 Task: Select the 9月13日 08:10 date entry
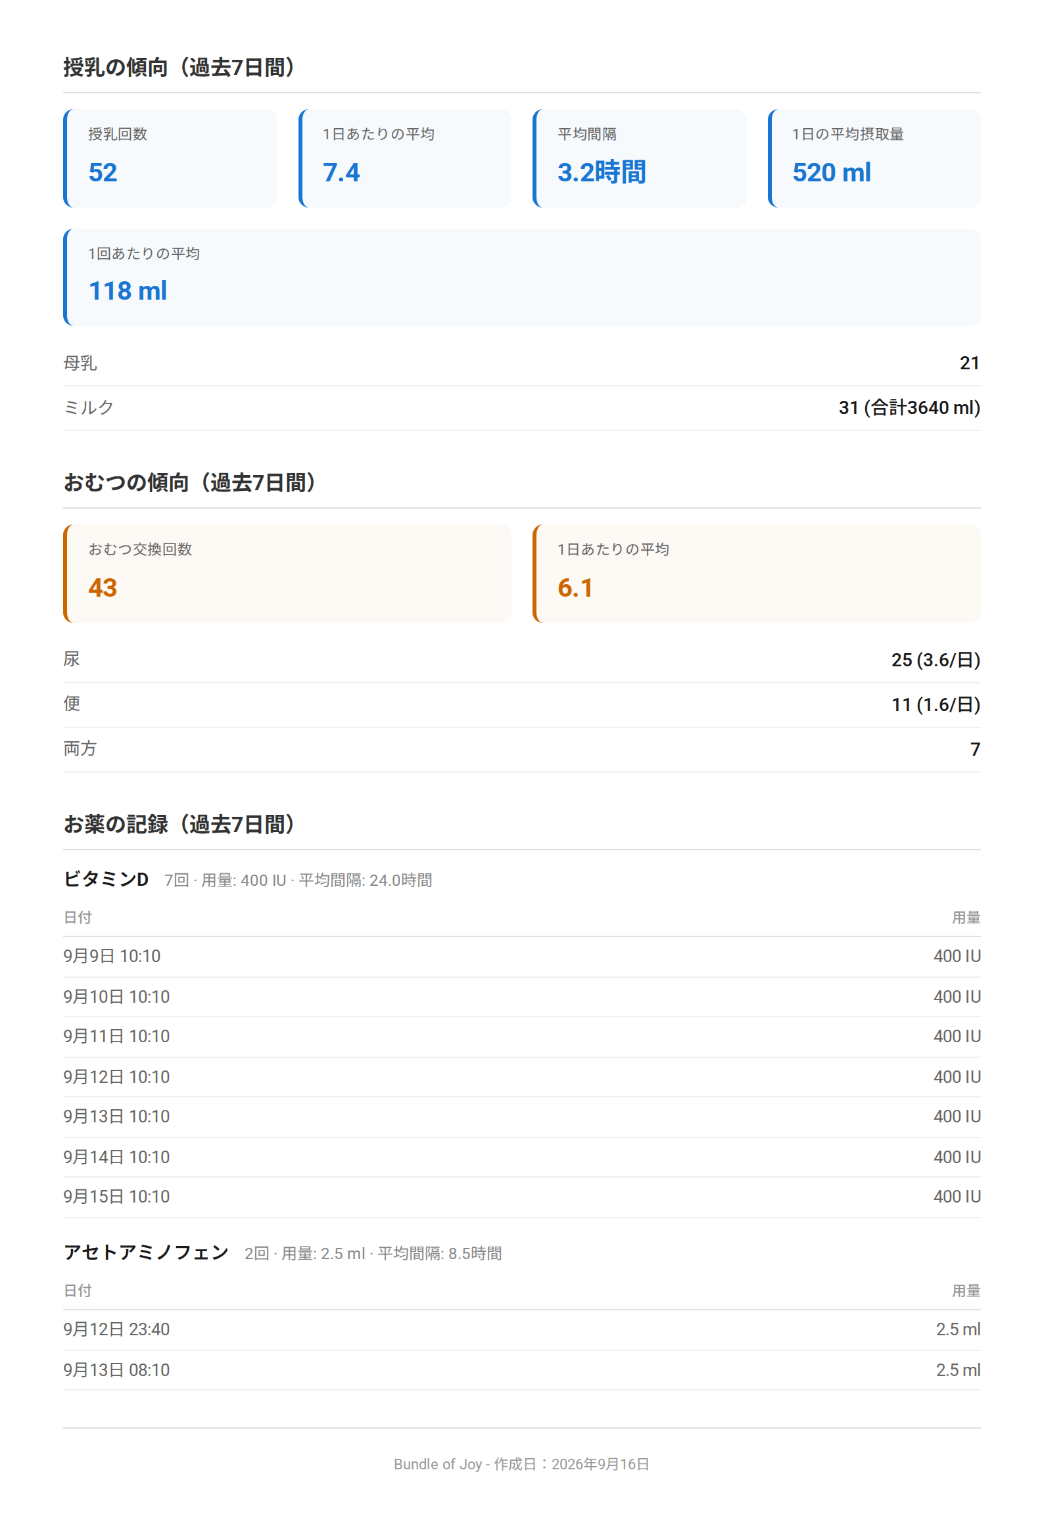(x=116, y=1370)
